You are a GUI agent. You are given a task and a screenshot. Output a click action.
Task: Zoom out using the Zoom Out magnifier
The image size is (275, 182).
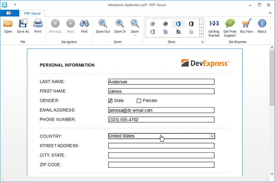pyautogui.click(x=103, y=25)
